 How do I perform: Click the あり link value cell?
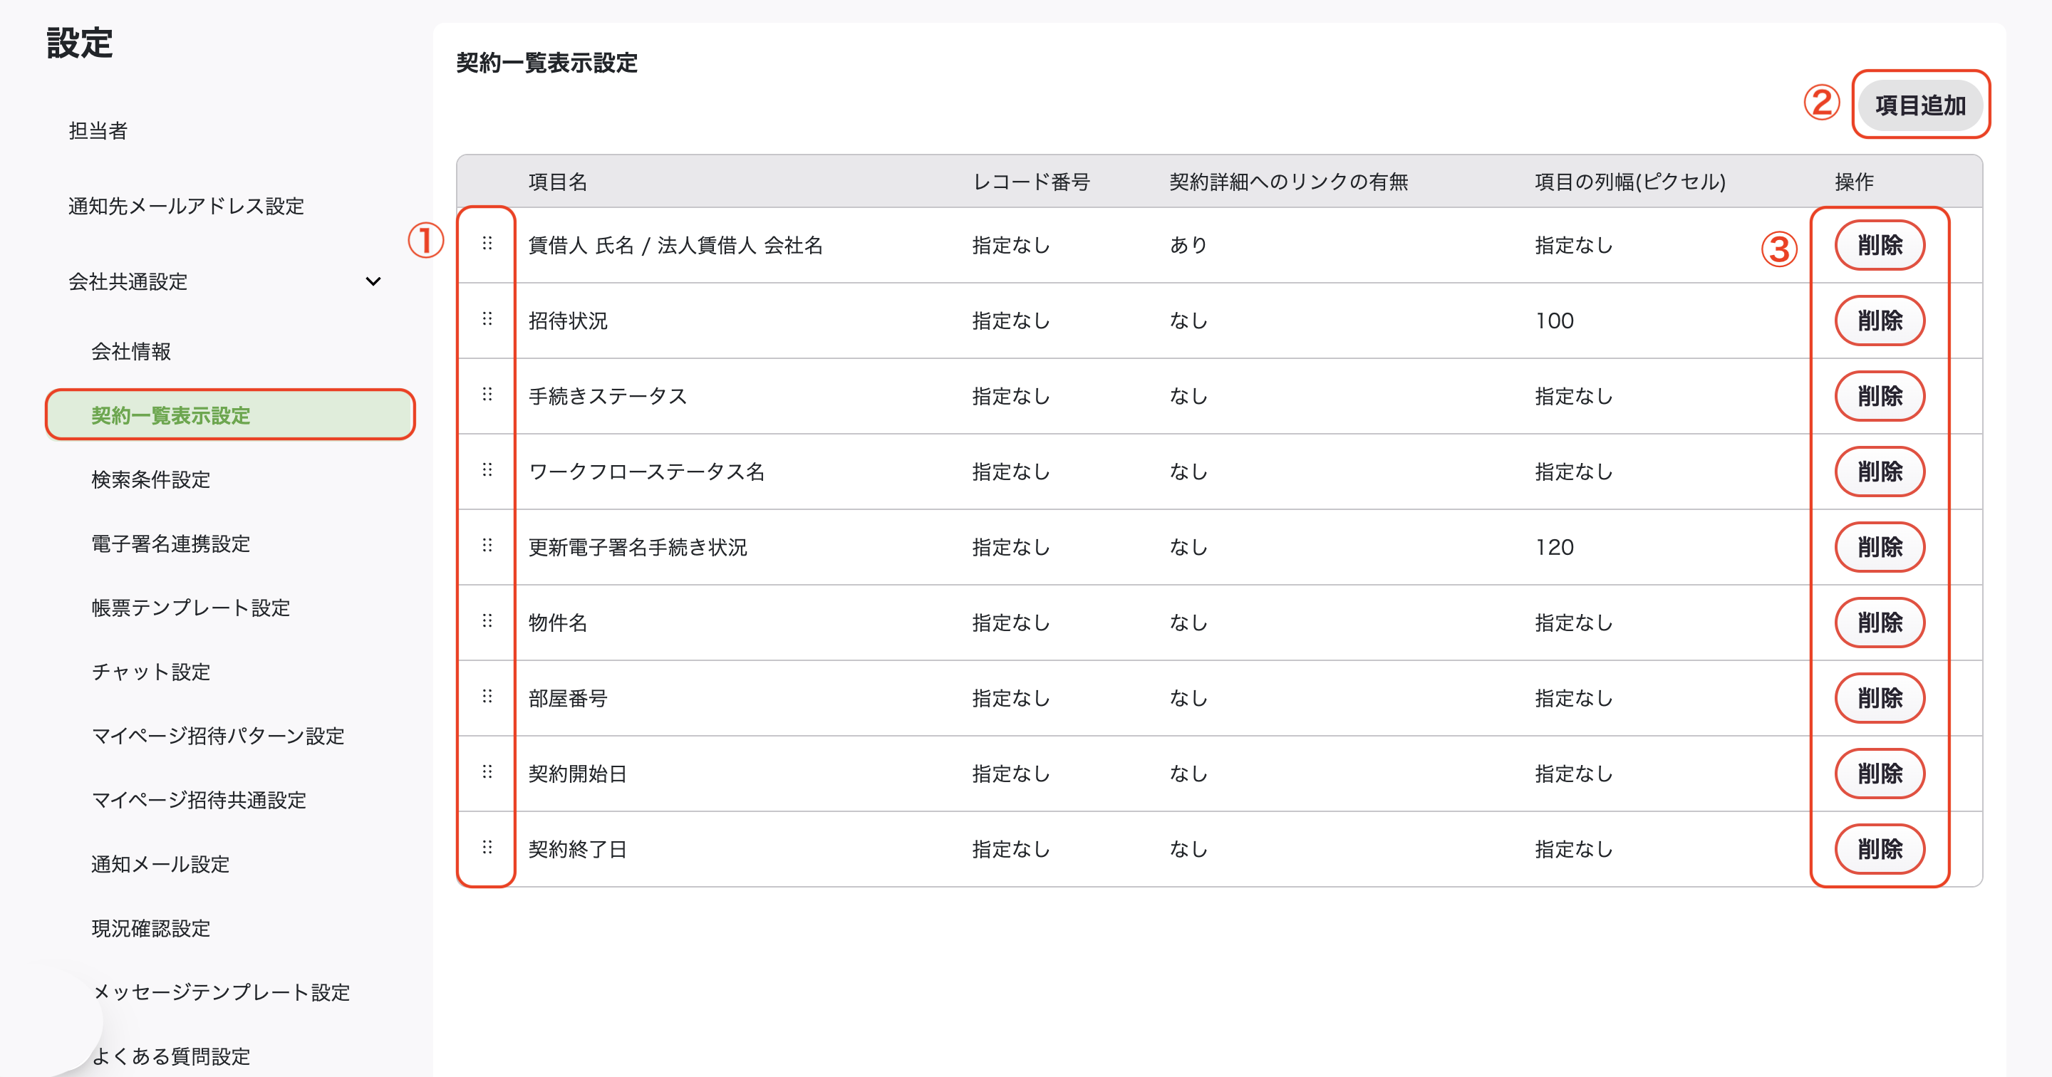(1188, 244)
